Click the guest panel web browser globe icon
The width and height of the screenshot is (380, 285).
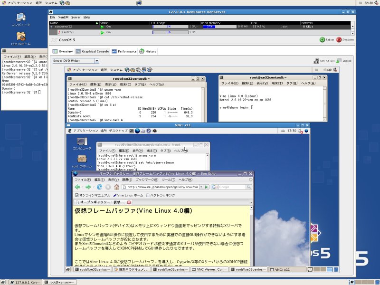click(127, 70)
